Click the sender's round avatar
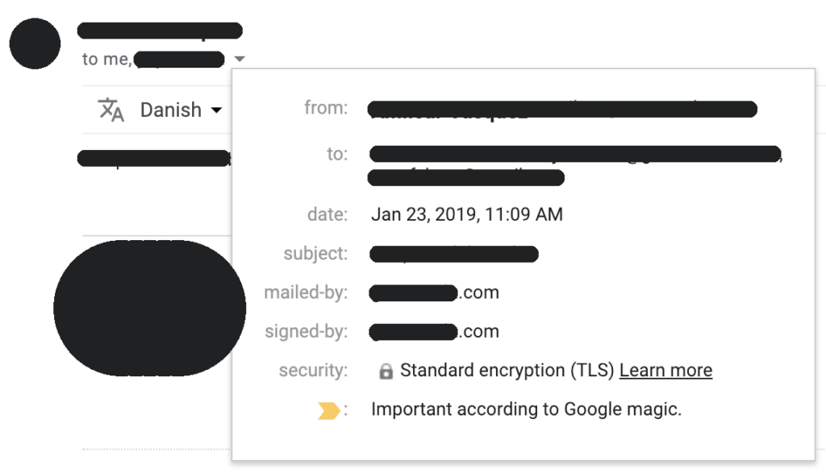The height and width of the screenshot is (473, 826). (x=35, y=44)
